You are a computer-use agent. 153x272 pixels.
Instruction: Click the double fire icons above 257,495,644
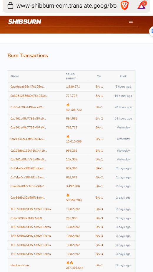point(69,263)
